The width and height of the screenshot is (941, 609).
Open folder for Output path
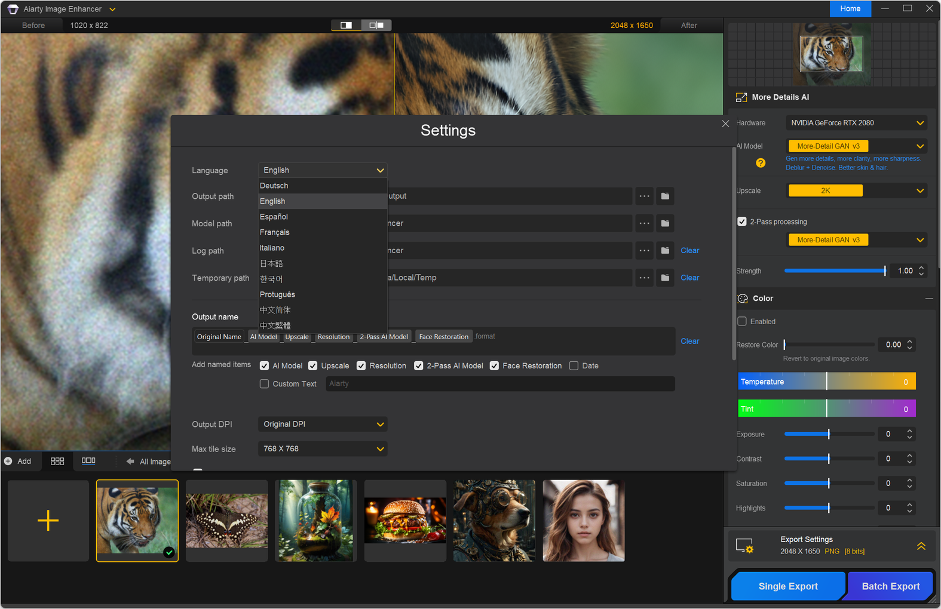click(665, 196)
